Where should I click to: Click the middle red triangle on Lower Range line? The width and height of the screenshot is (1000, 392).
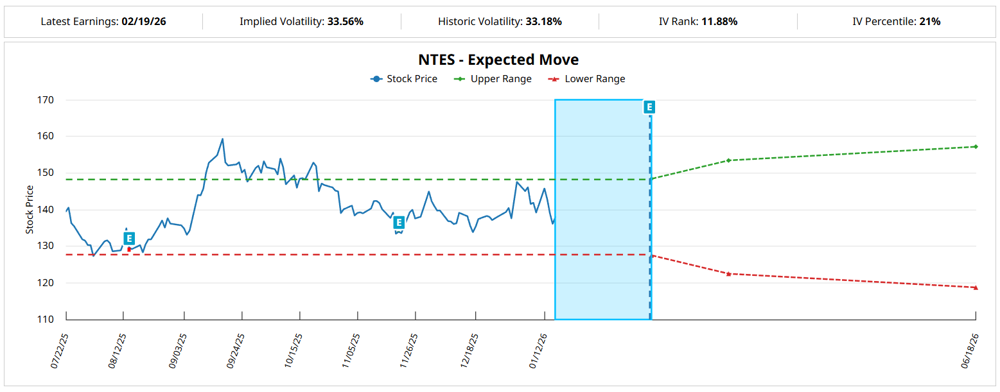tap(728, 274)
